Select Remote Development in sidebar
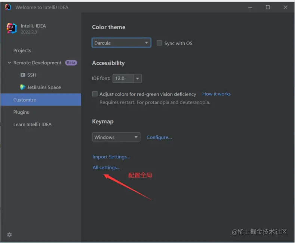 pos(37,63)
